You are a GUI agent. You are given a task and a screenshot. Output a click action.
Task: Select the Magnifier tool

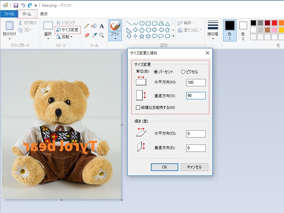pos(102,35)
